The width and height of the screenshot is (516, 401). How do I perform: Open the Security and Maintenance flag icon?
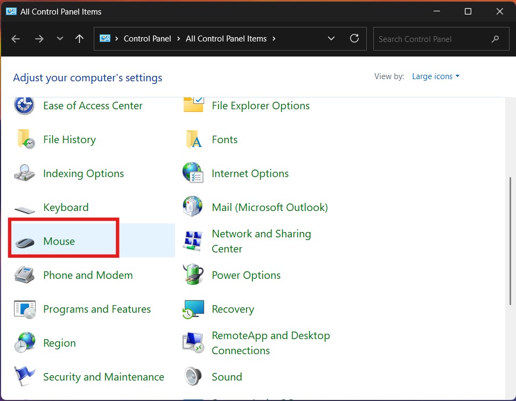[24, 376]
